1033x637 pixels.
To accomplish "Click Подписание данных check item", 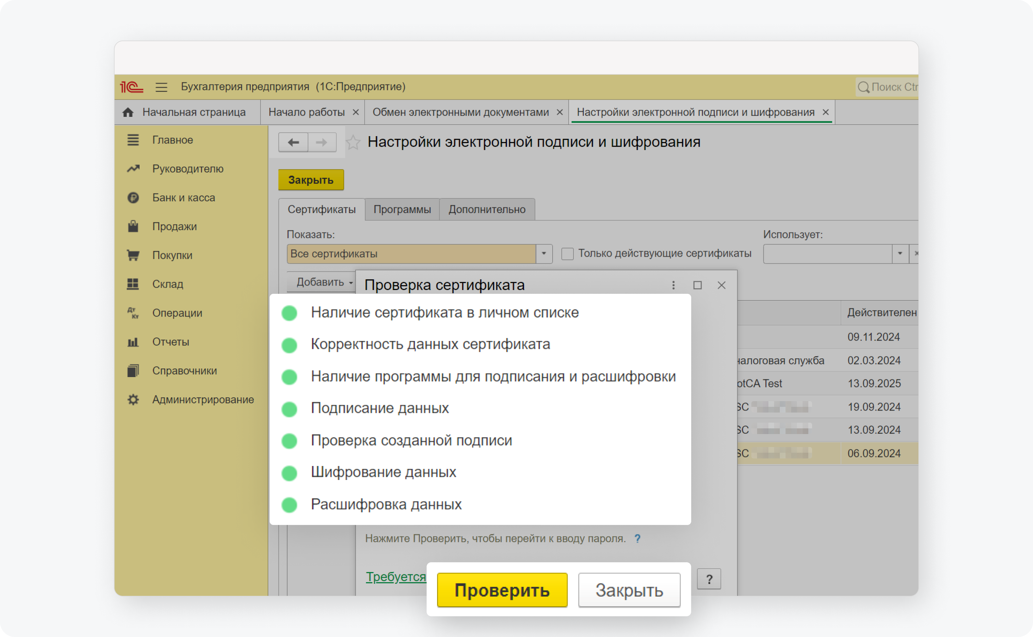I will 380,408.
